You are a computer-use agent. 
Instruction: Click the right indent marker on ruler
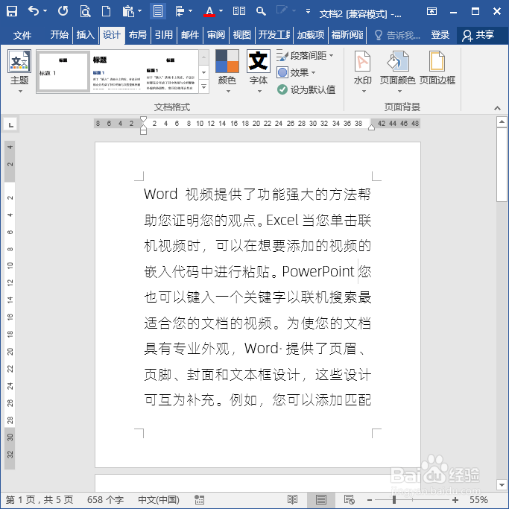coord(372,127)
